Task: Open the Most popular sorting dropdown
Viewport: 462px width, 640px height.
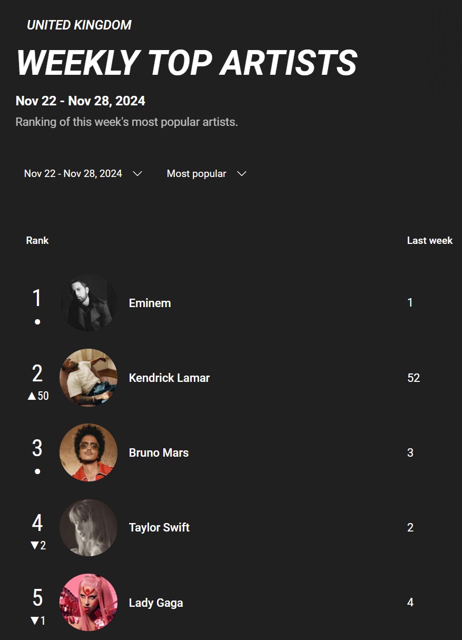Action: coord(207,174)
